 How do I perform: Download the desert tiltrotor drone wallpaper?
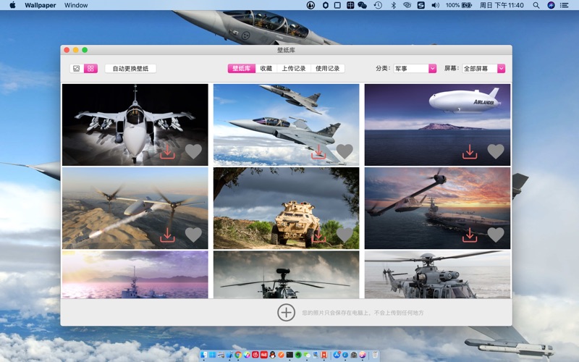(167, 235)
